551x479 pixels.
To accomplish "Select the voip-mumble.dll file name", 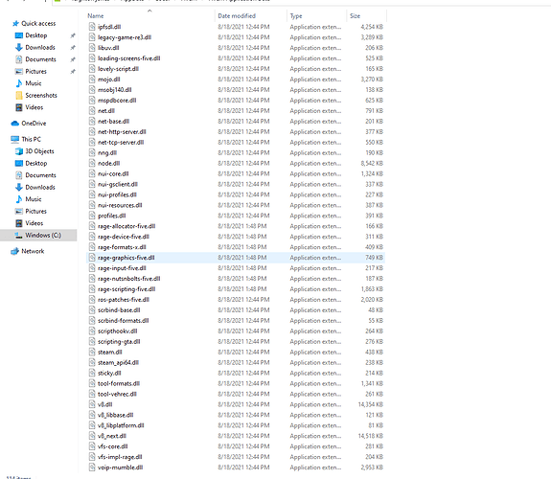I will coord(120,468).
